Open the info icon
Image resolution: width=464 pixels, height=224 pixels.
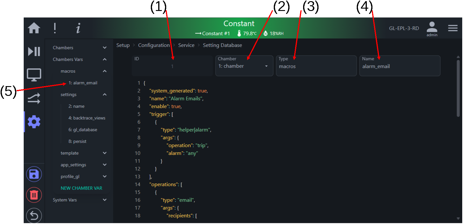click(x=78, y=28)
